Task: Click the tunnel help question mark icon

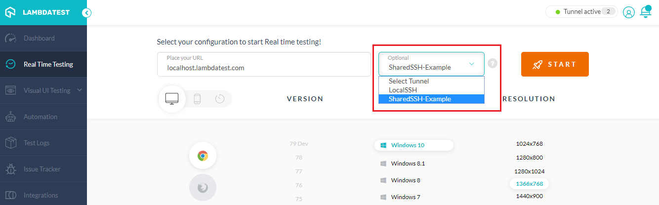Action: click(492, 64)
